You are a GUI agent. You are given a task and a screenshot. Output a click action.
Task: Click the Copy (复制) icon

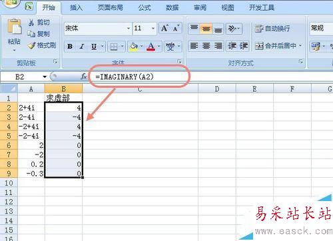pos(31,34)
